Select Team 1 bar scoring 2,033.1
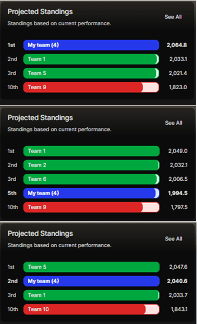 (x=91, y=59)
